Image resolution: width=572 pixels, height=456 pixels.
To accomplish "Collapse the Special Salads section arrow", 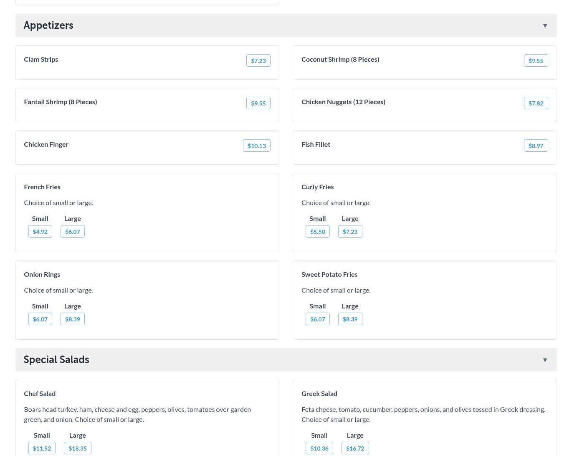I will pyautogui.click(x=545, y=360).
